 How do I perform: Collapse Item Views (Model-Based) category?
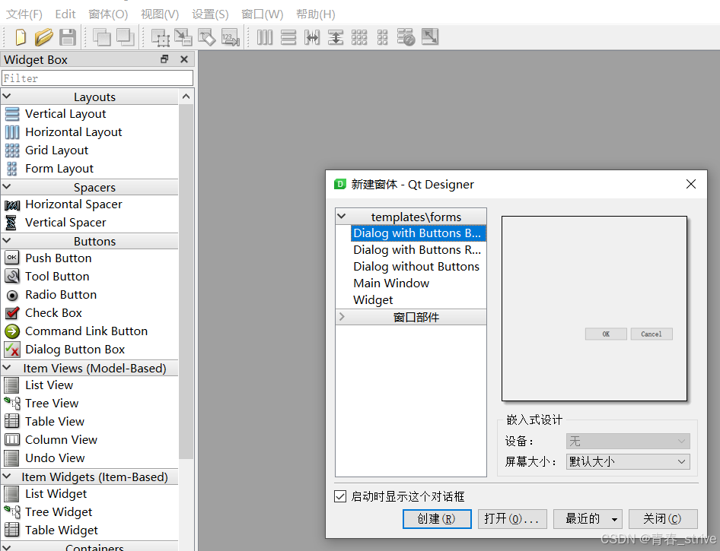click(7, 368)
